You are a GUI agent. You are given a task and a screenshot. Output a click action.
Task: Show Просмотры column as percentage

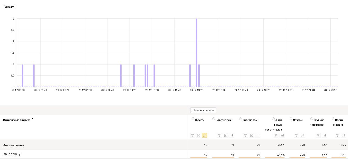[x=251, y=136]
